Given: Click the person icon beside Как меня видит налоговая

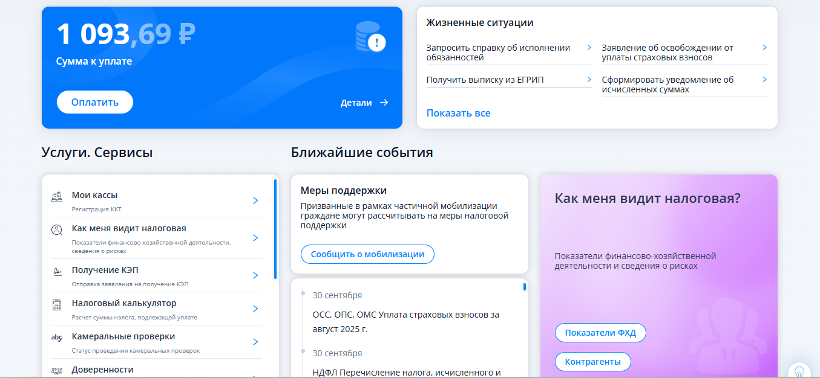Looking at the screenshot, I should click(x=56, y=229).
